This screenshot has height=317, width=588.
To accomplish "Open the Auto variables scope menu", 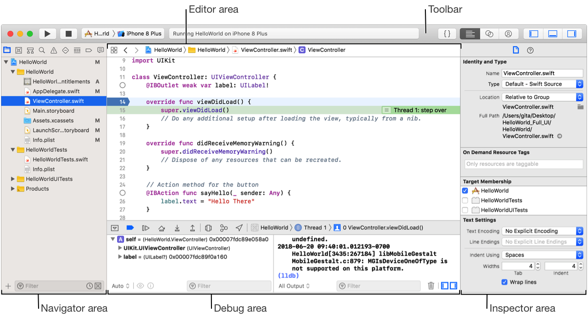I will [121, 286].
